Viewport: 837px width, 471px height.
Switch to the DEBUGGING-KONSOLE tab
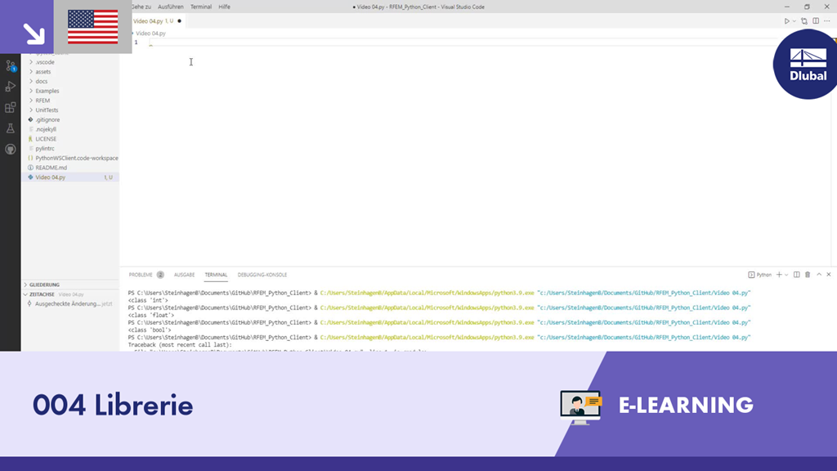coord(262,275)
